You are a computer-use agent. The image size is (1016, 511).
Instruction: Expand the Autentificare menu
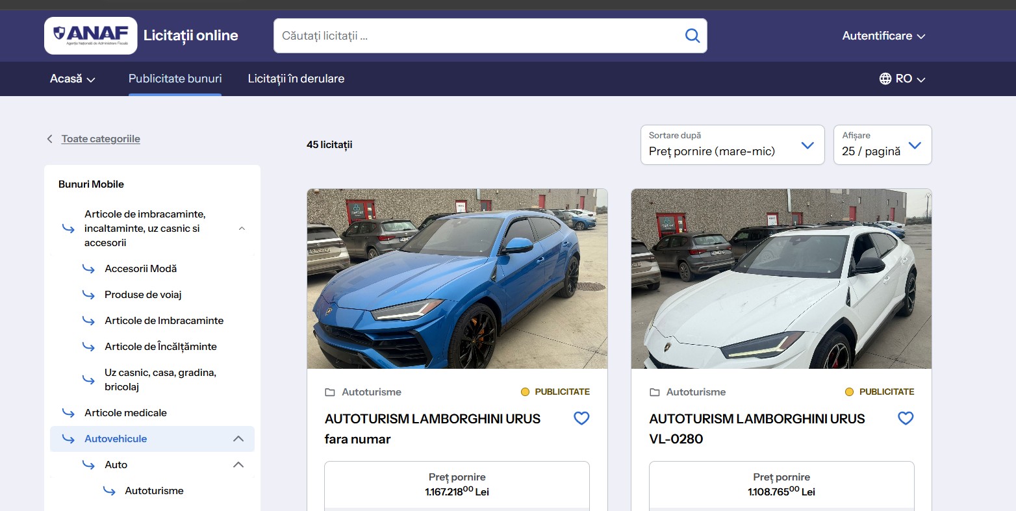(883, 36)
